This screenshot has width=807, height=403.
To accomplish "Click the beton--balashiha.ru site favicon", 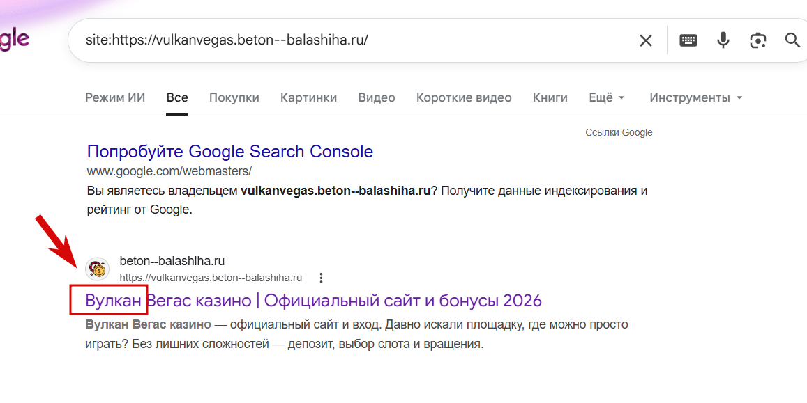I will (97, 269).
